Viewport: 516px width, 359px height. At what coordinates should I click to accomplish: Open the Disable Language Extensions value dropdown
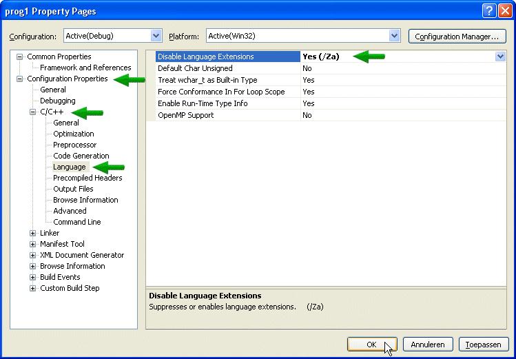click(500, 57)
